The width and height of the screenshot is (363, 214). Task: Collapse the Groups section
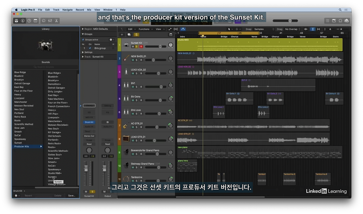83,34
